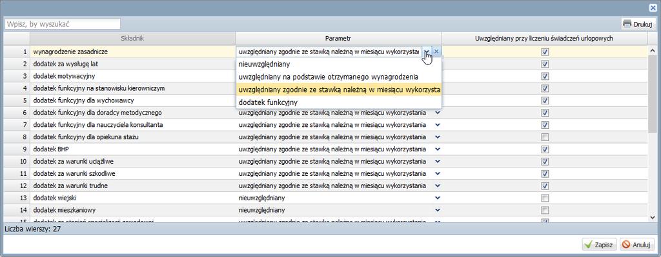Save changes with Zapisz button

600,244
